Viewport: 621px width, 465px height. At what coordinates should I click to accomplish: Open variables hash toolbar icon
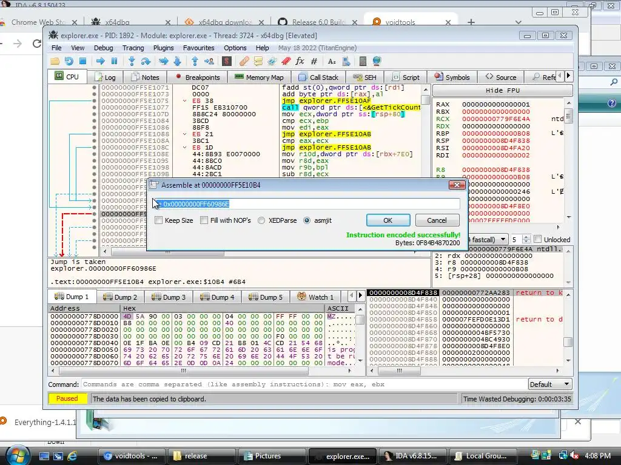[x=314, y=61]
